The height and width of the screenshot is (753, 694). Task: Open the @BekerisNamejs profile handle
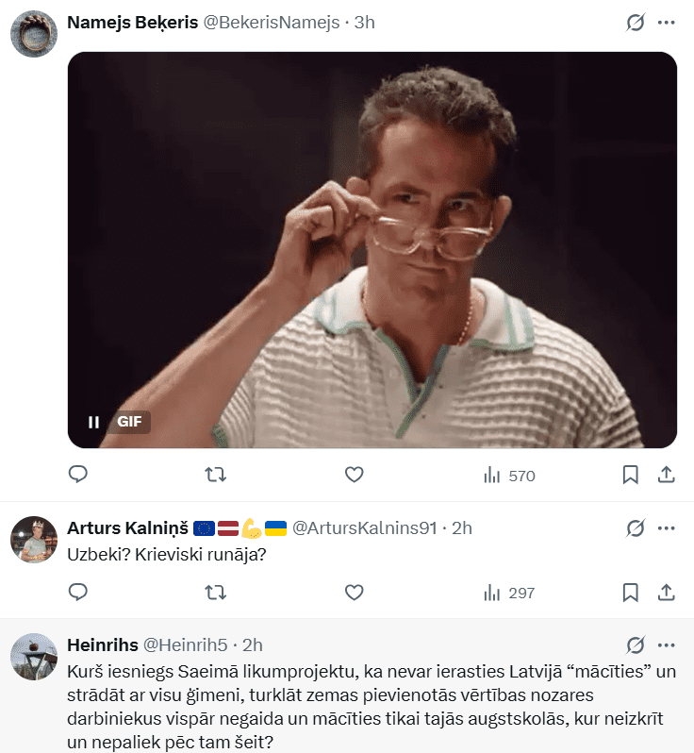click(x=272, y=23)
